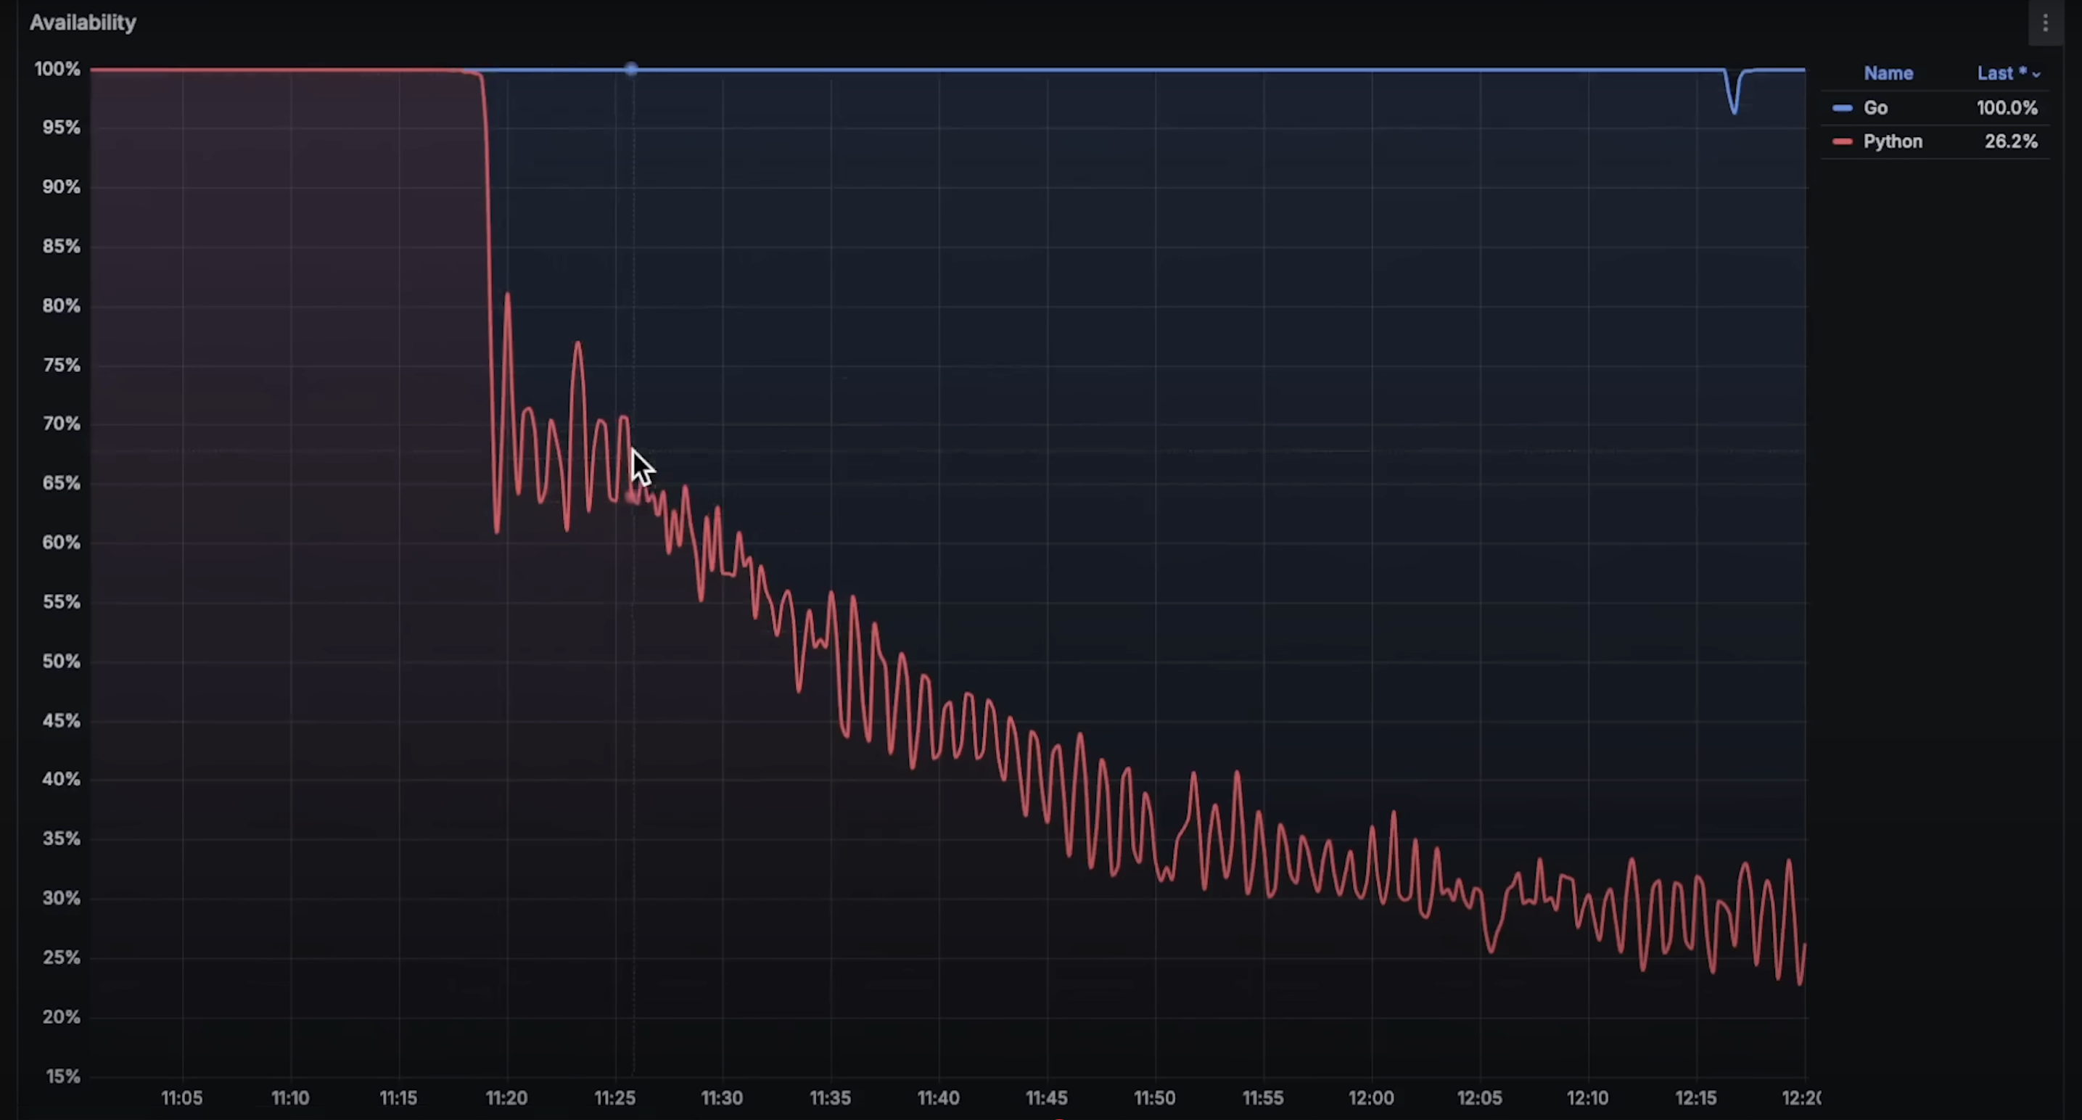Screen dimensions: 2082x1120
Task: Click the blue hover point on Go line
Action: point(631,70)
